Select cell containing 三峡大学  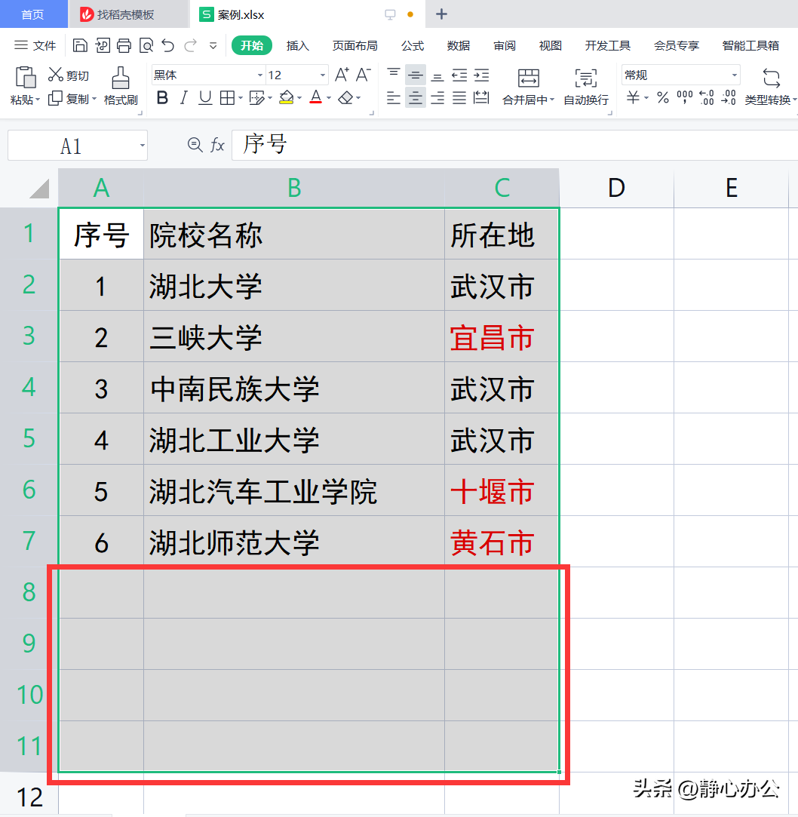point(293,336)
